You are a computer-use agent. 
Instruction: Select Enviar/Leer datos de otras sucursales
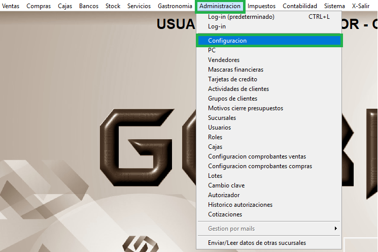click(x=269, y=243)
